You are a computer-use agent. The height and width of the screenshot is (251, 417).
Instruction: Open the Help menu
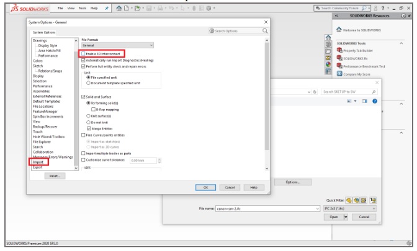[x=94, y=8]
